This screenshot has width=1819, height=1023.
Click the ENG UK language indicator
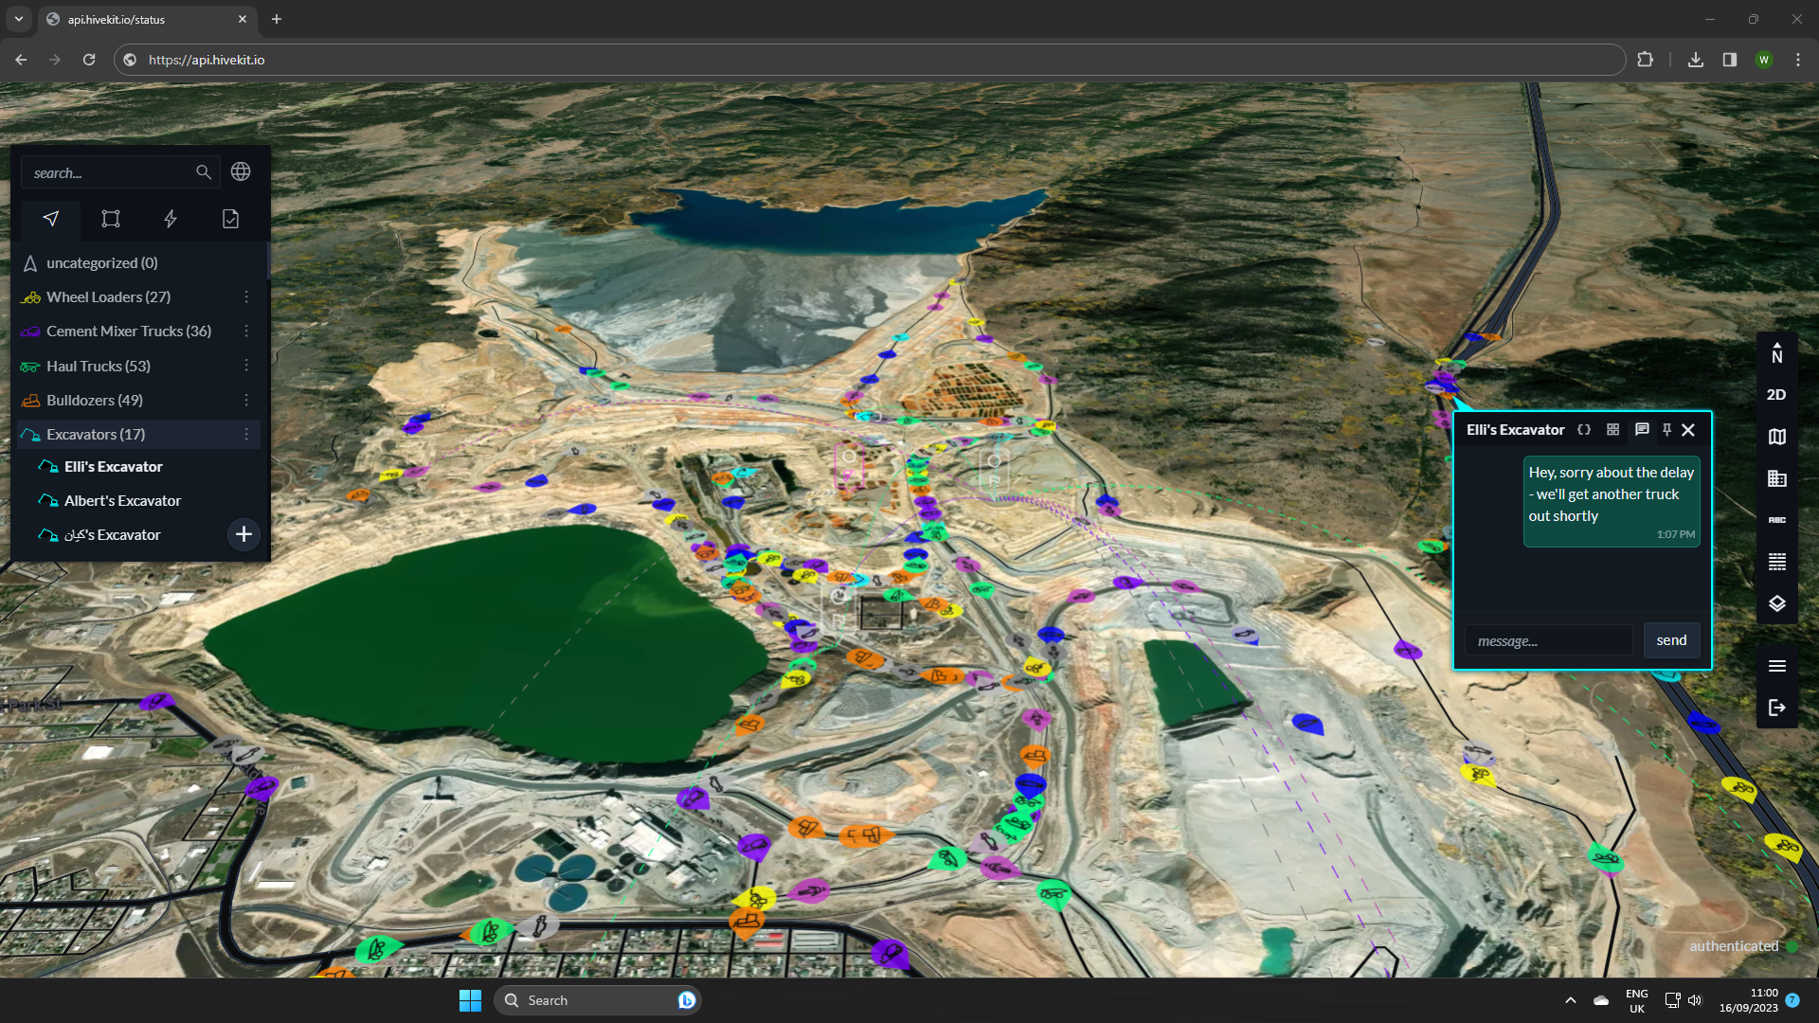coord(1636,1000)
